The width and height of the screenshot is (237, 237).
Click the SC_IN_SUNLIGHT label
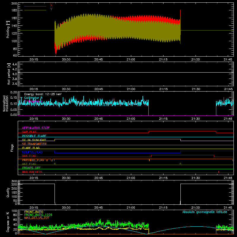(34, 140)
